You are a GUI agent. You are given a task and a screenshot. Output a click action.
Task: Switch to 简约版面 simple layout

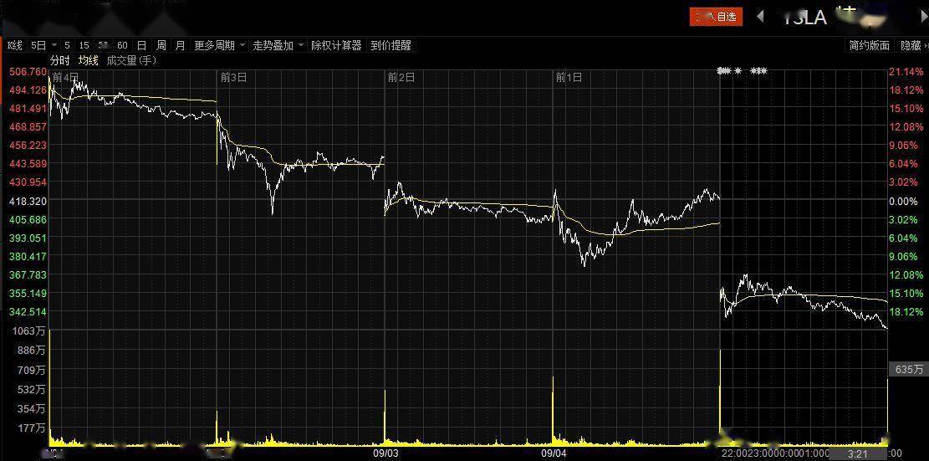click(869, 45)
